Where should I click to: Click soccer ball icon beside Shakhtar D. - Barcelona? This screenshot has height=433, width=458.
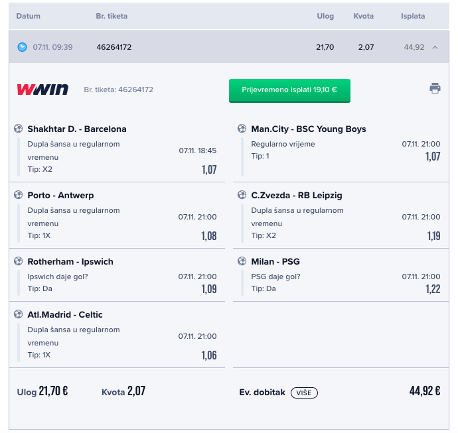[19, 129]
